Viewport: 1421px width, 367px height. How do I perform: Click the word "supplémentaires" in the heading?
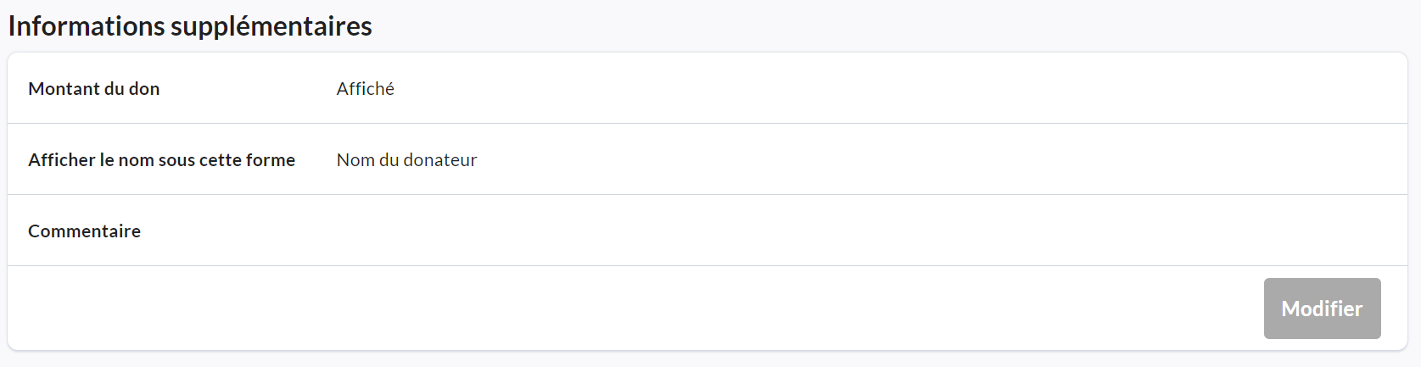(x=271, y=26)
